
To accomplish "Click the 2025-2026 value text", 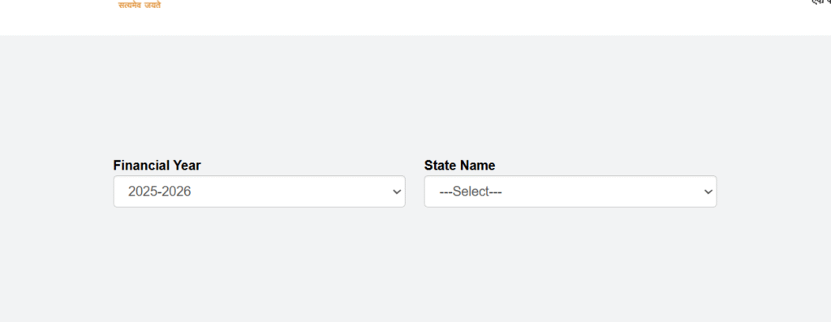I will click(x=160, y=191).
